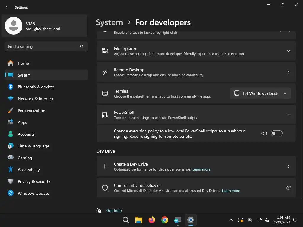Open Personalization settings

[46, 111]
